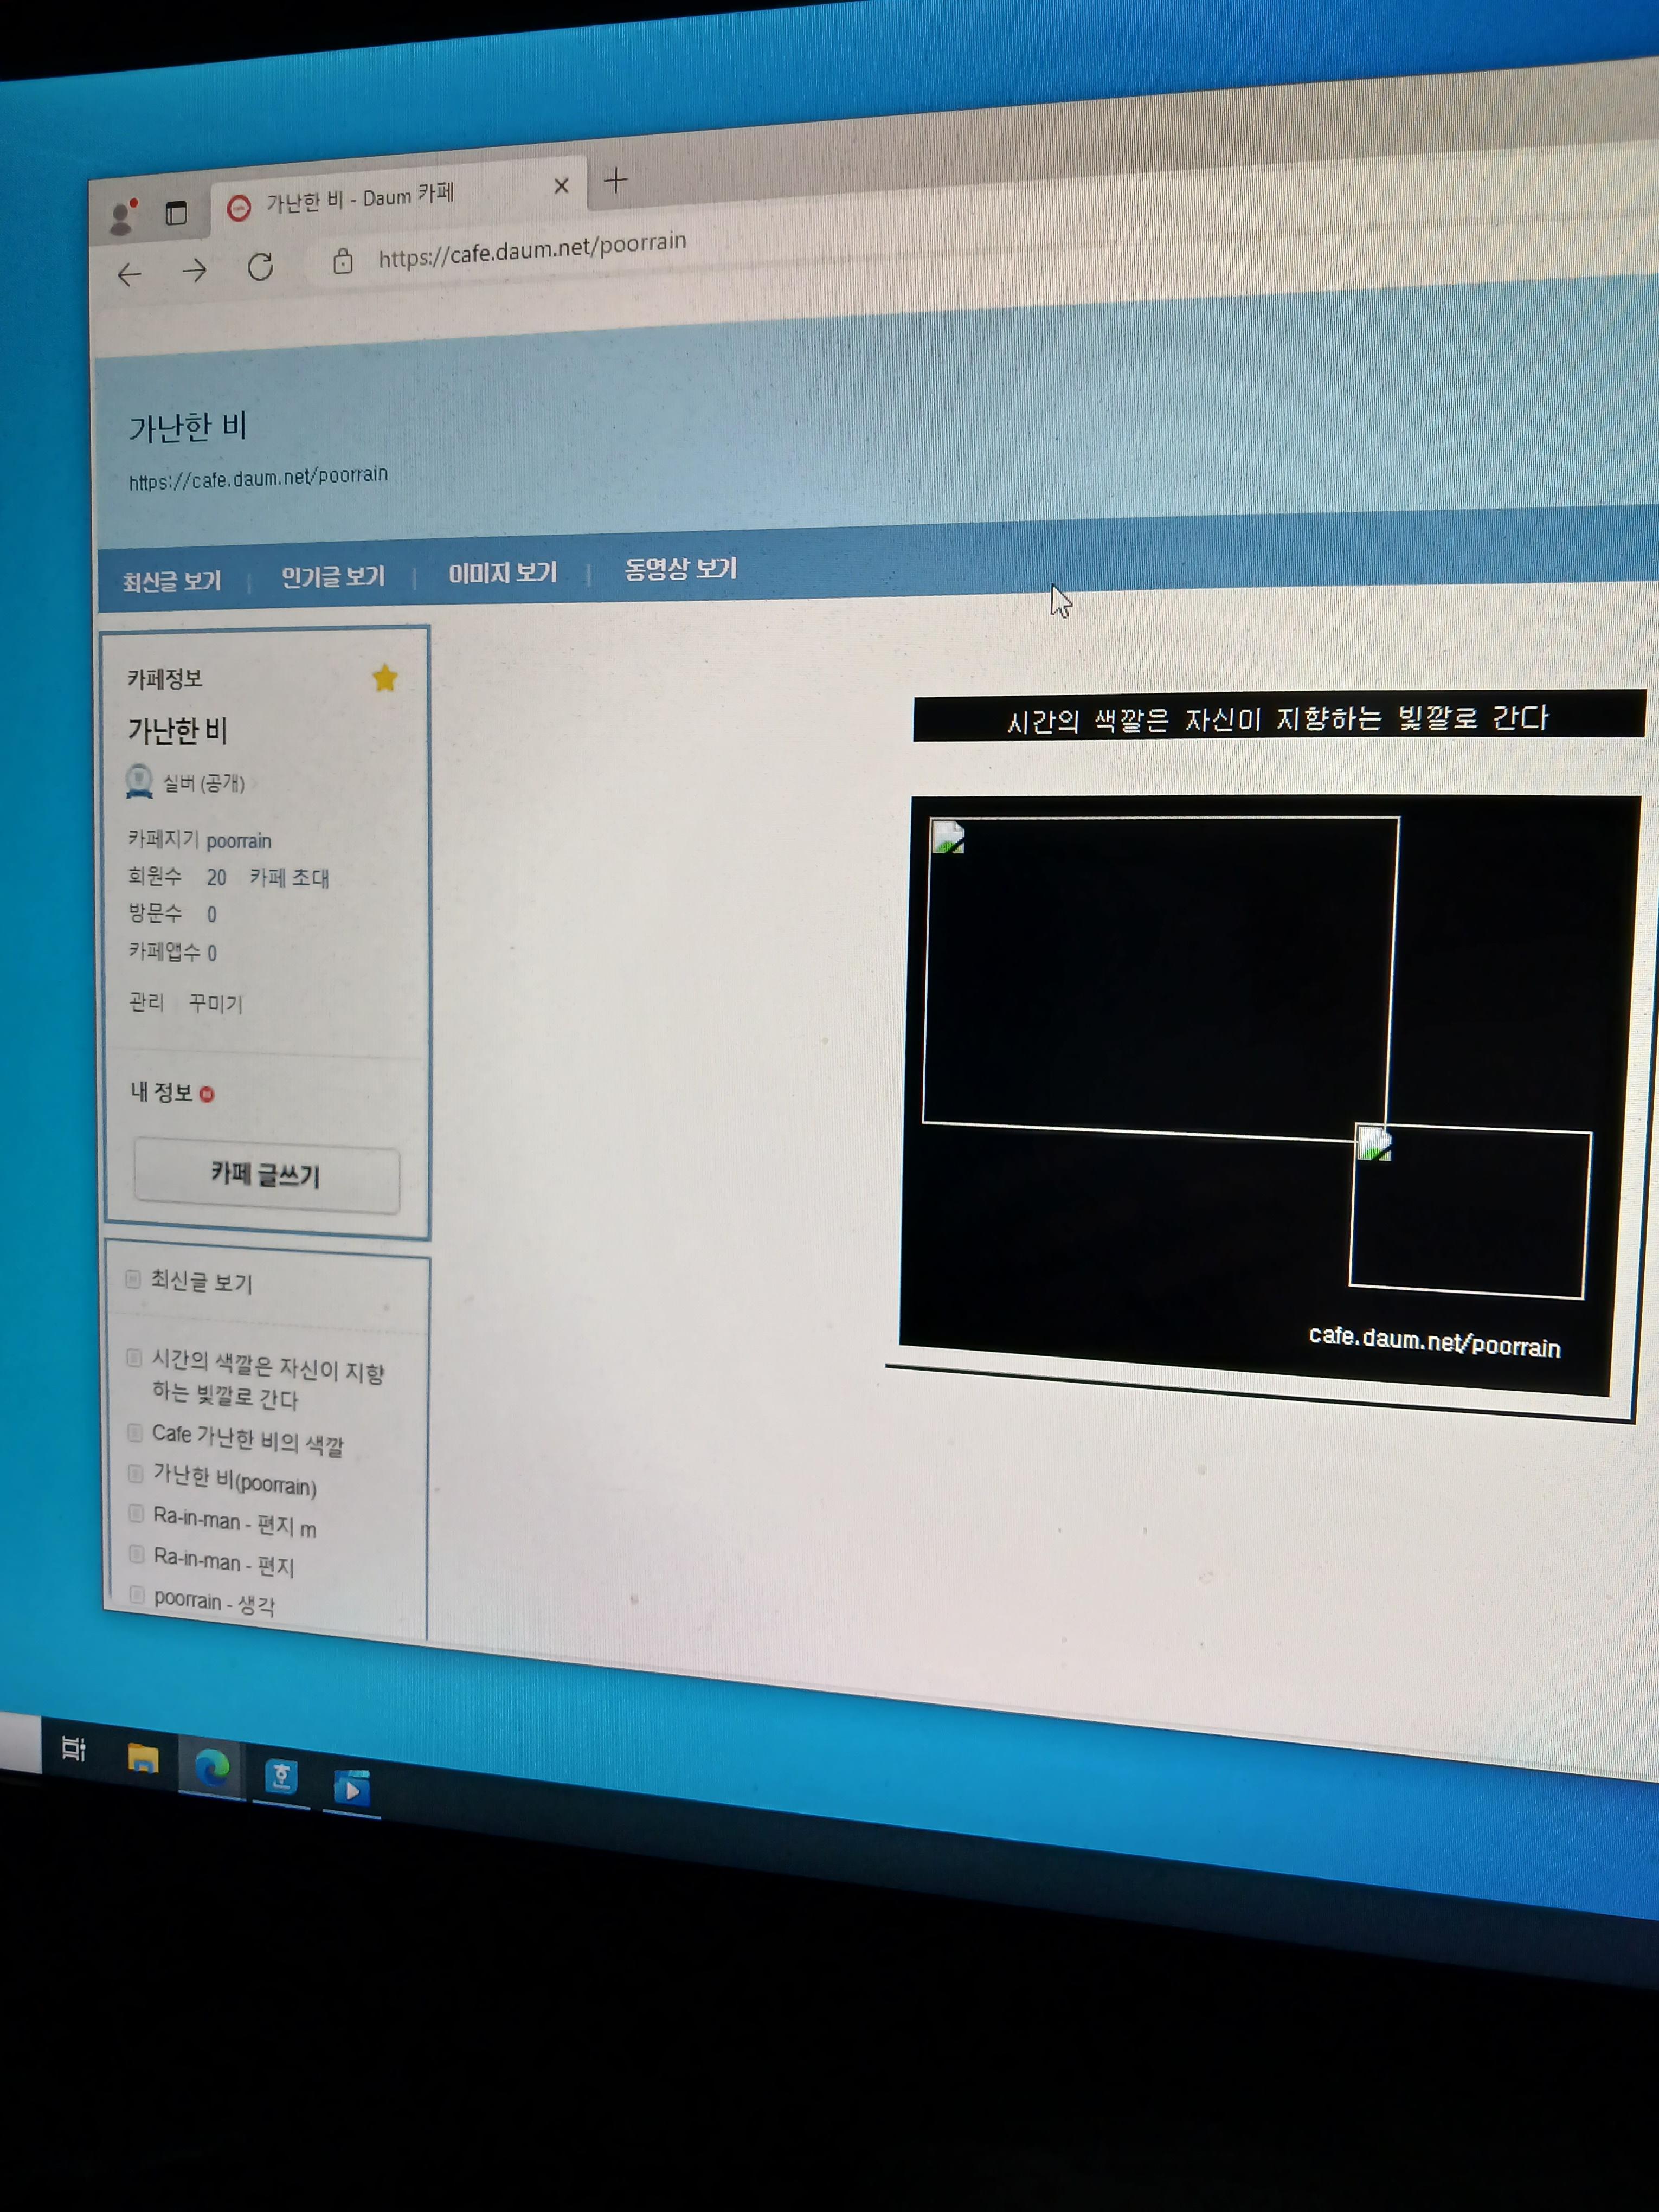Open the 관리 management link
Screen dimensions: 1659x2212
pos(147,1001)
